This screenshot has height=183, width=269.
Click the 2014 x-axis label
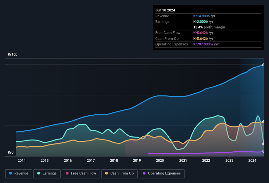22,160
